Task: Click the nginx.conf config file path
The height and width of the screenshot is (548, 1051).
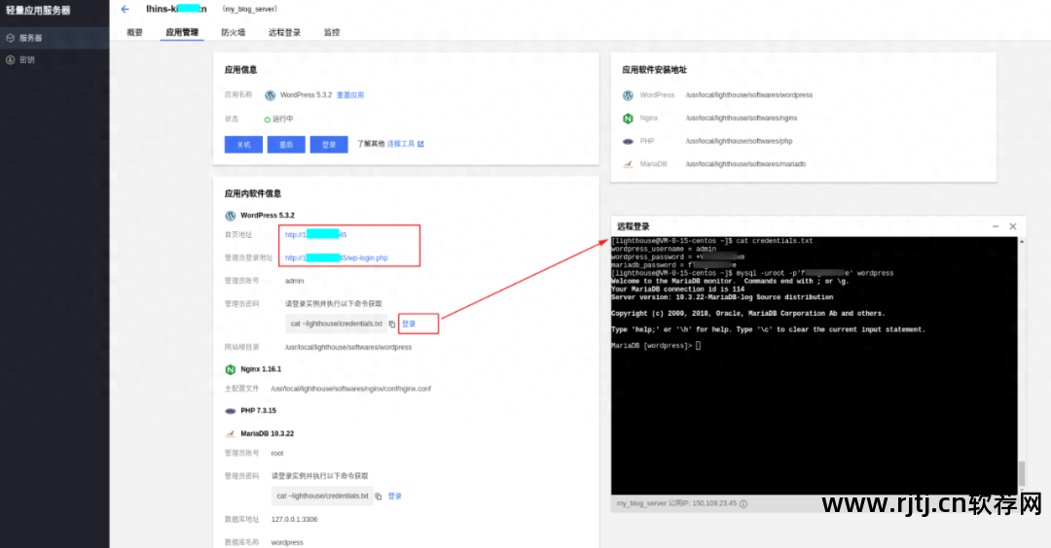Action: (x=350, y=389)
